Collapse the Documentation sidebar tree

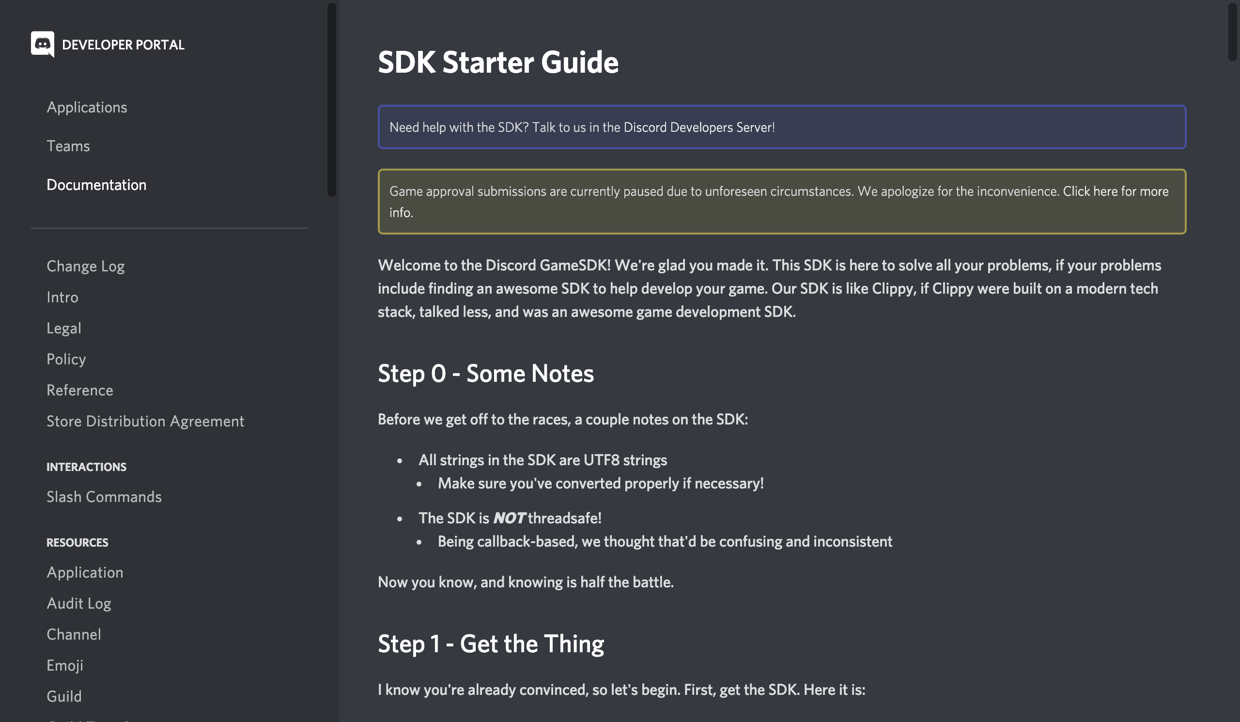95,184
